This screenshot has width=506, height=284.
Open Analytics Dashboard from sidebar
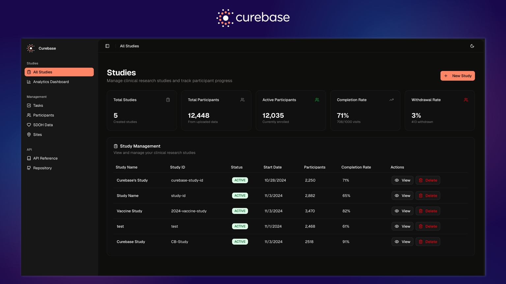point(51,82)
